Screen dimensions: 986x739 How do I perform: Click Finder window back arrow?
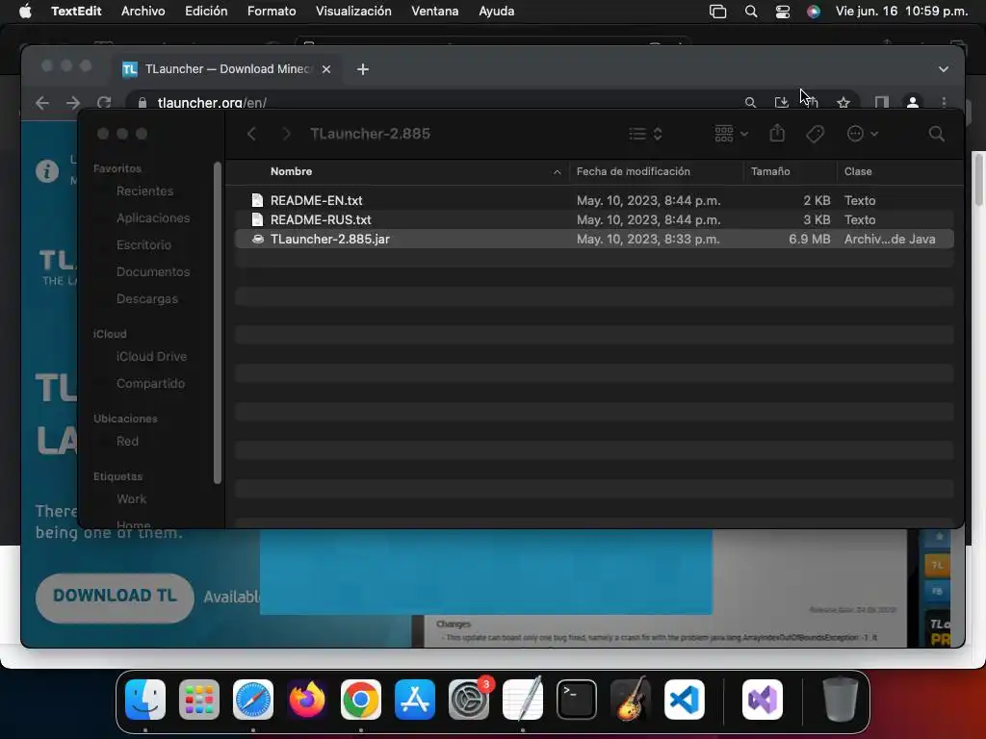click(x=251, y=134)
